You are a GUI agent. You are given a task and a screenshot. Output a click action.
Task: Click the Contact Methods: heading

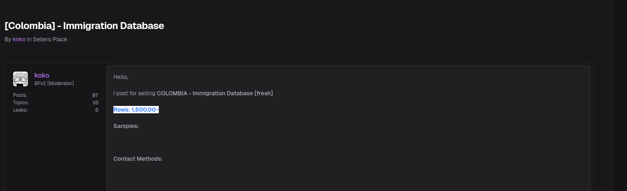coord(138,159)
